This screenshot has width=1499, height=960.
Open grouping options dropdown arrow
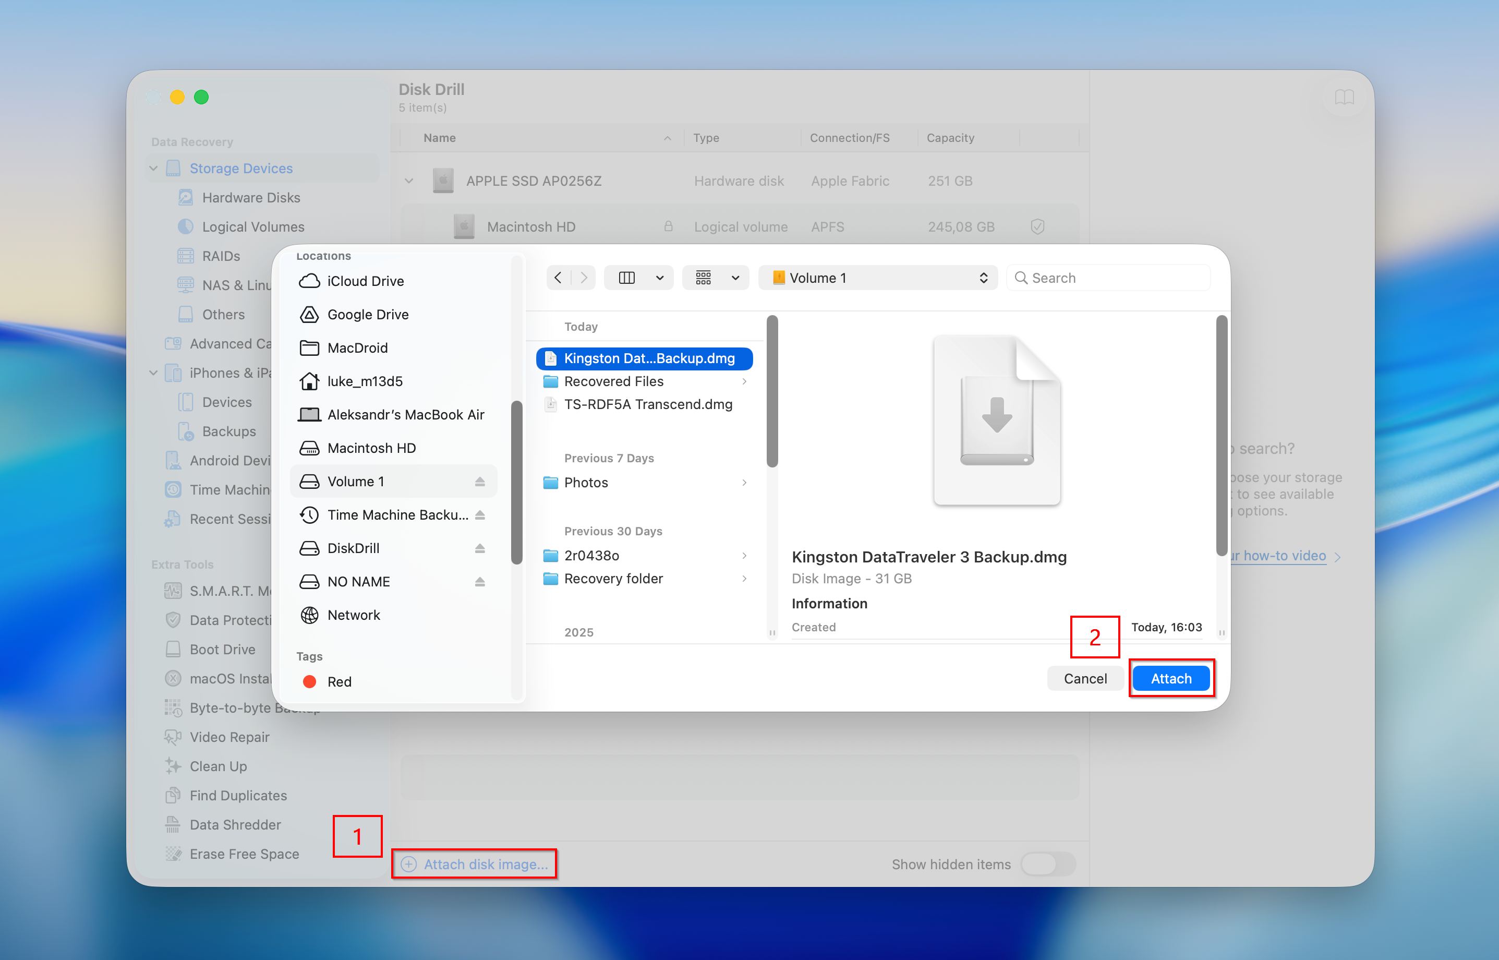[735, 278]
